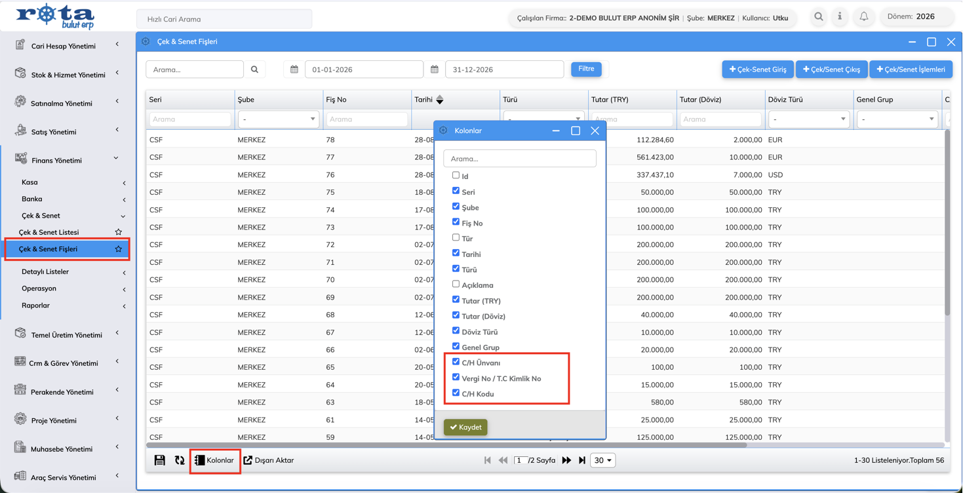Go to next page arrow in pager
The image size is (963, 493).
pyautogui.click(x=566, y=460)
